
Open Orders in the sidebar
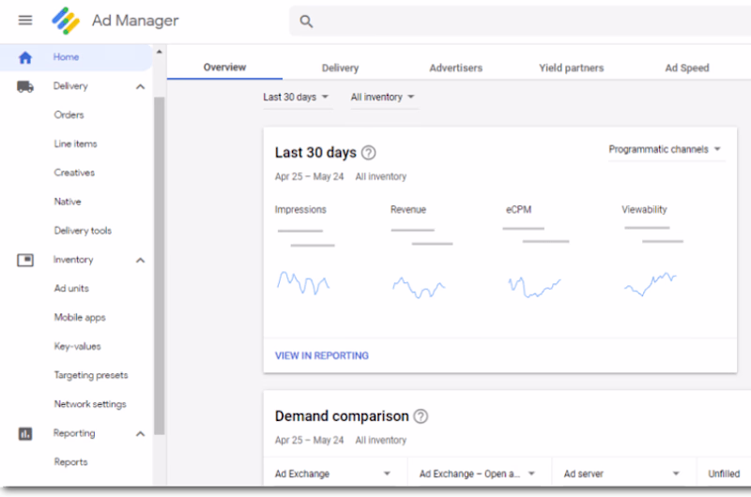(x=69, y=114)
